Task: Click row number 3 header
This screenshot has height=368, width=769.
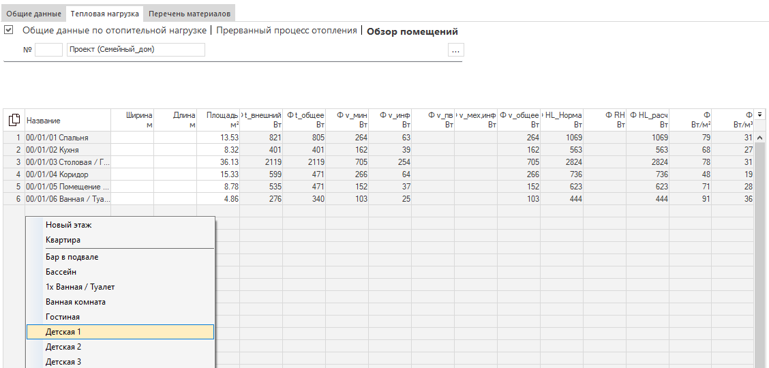Action: coord(14,162)
